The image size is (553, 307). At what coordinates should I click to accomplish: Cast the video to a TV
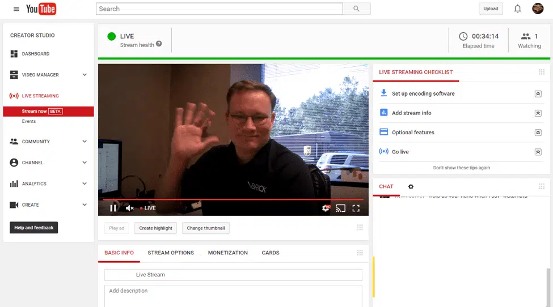coord(341,208)
